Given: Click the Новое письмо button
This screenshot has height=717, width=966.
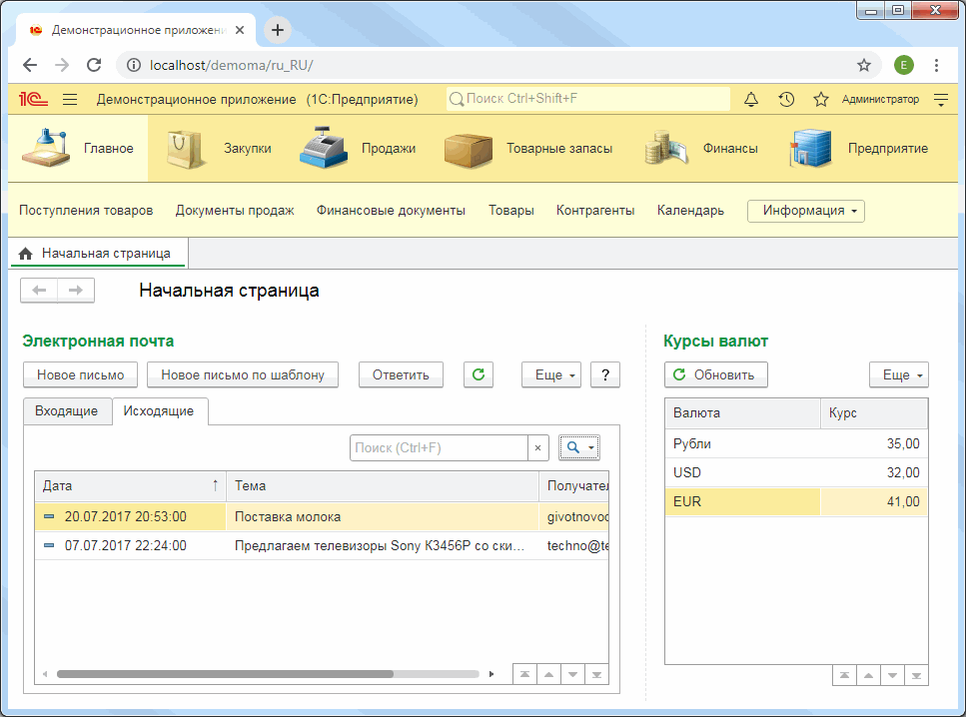Looking at the screenshot, I should pyautogui.click(x=81, y=374).
